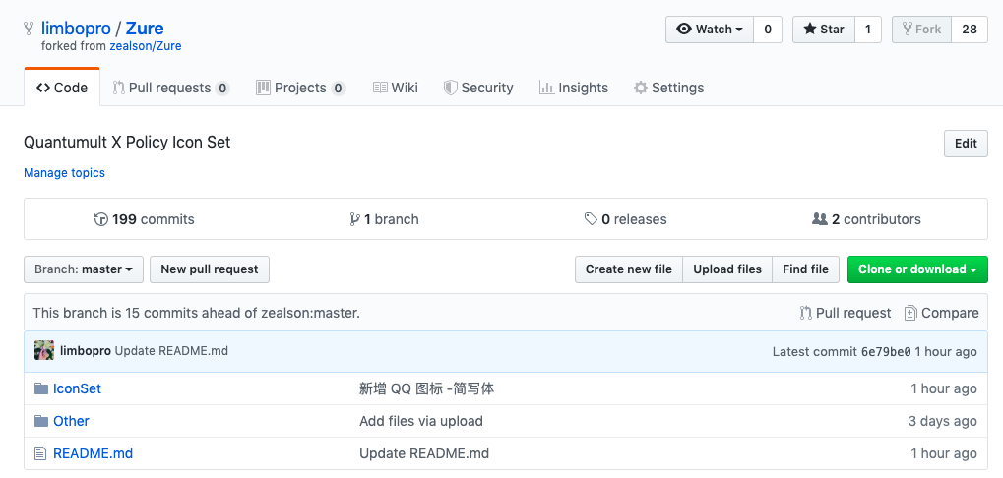Screen dimensions: 1003x478
Task: Switch to the Pull requests tab
Action: (171, 89)
